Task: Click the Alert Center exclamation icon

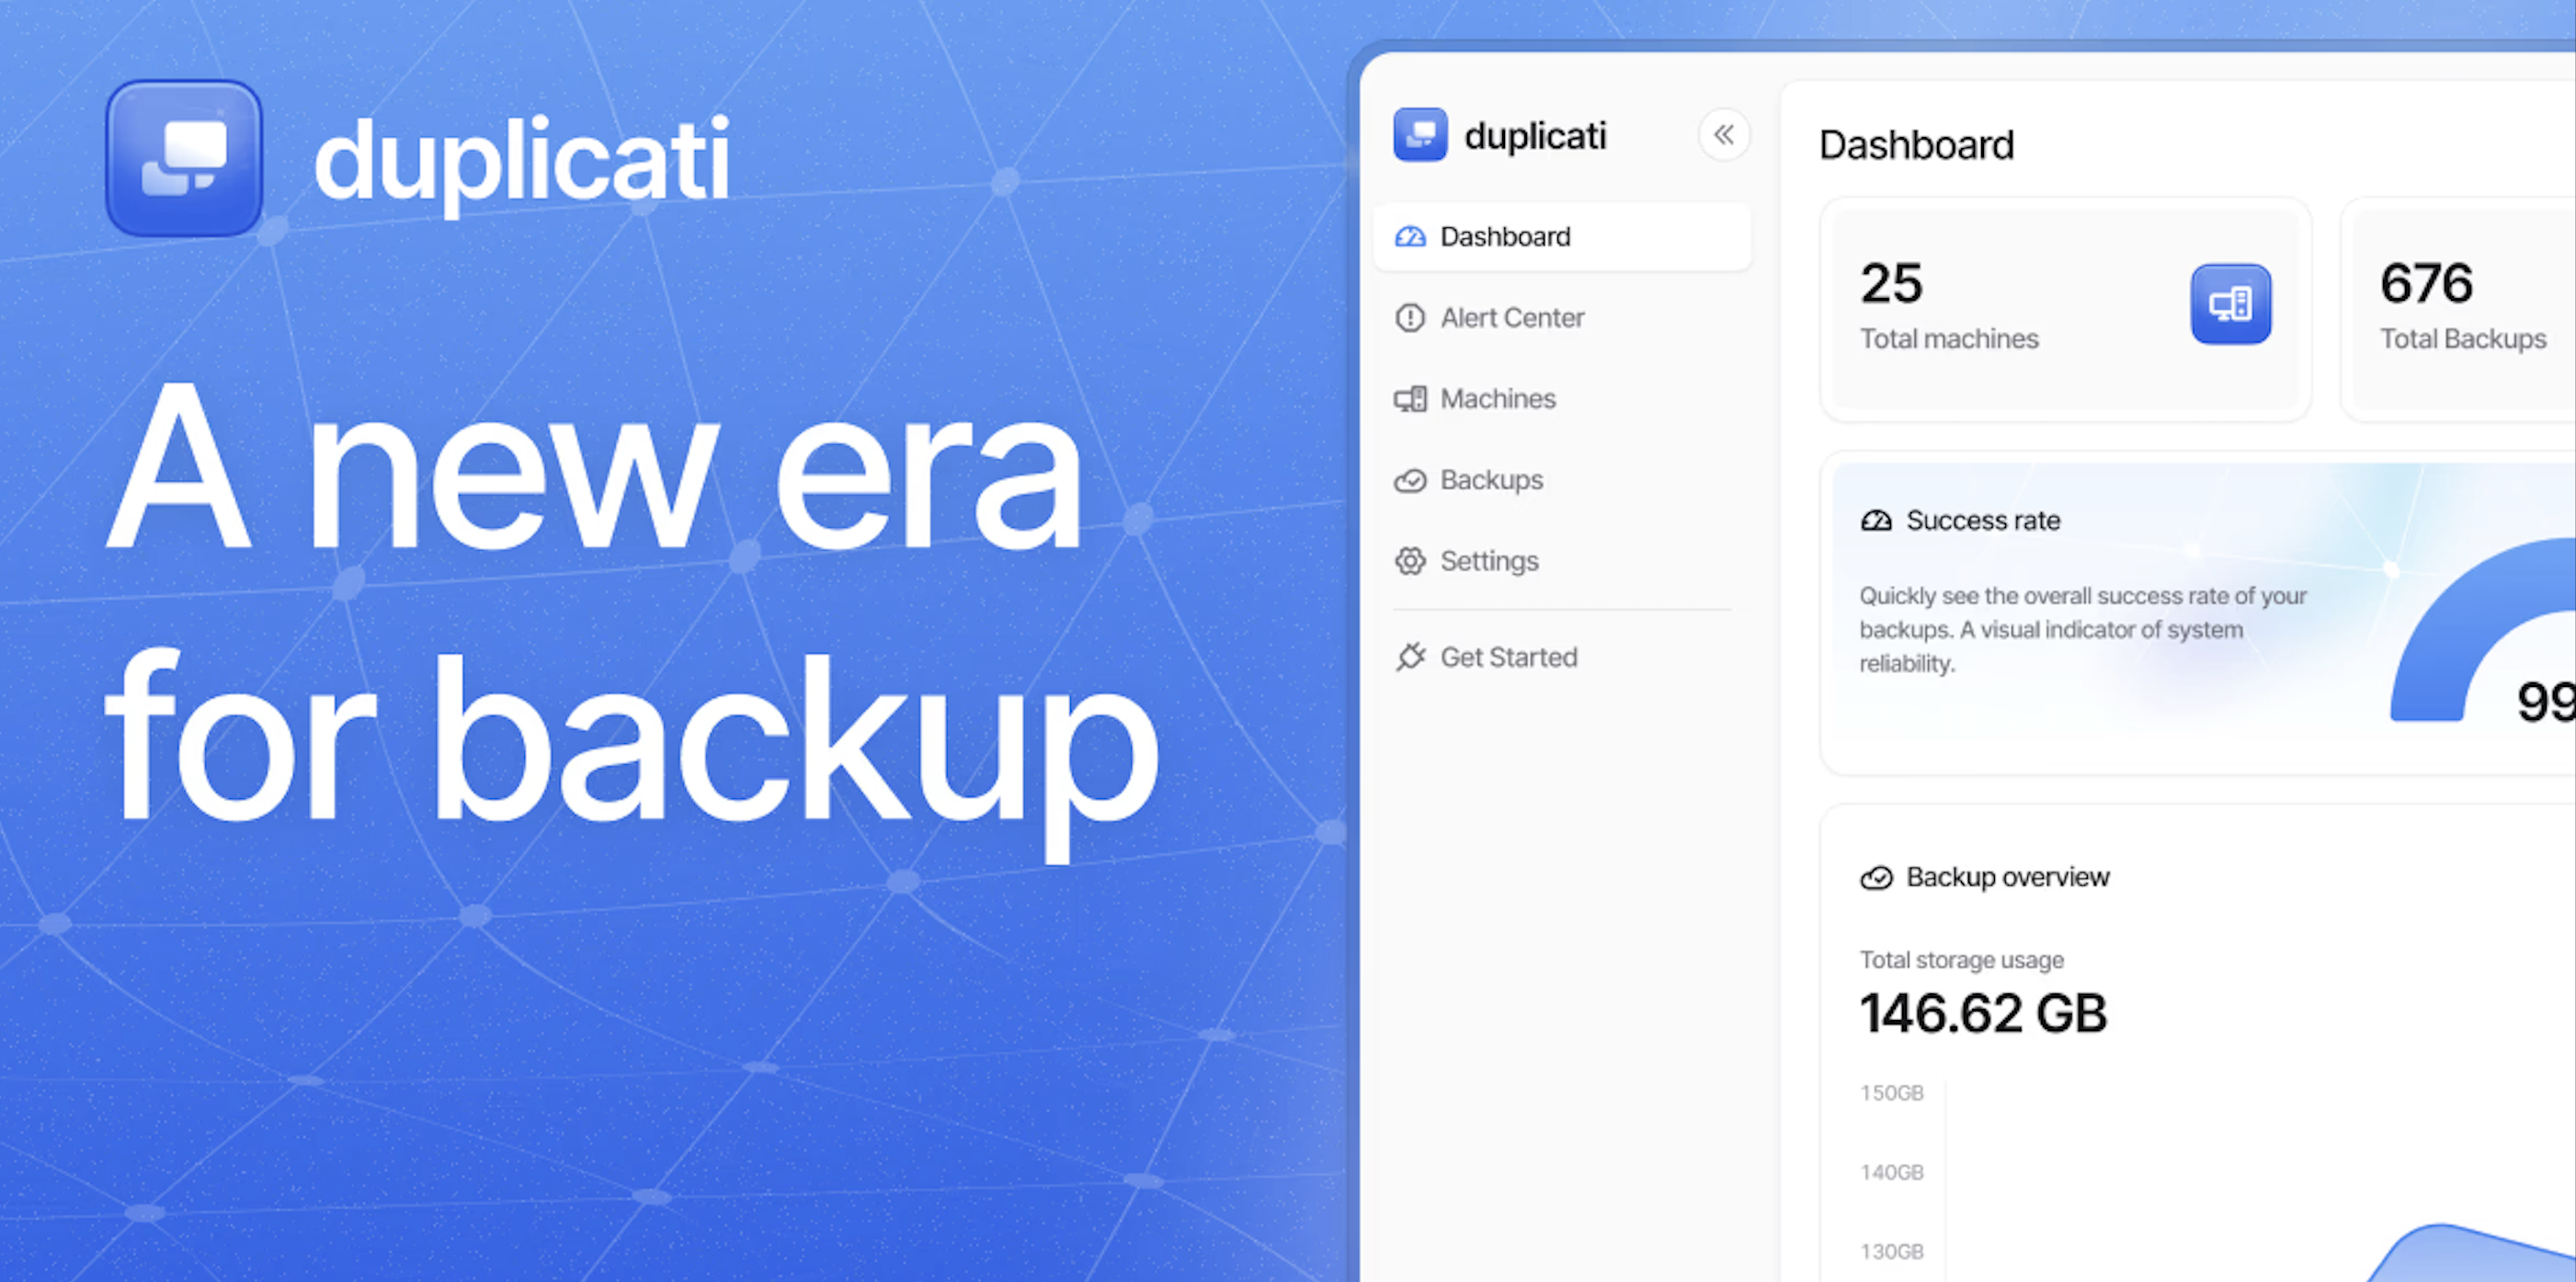Action: (x=1410, y=318)
